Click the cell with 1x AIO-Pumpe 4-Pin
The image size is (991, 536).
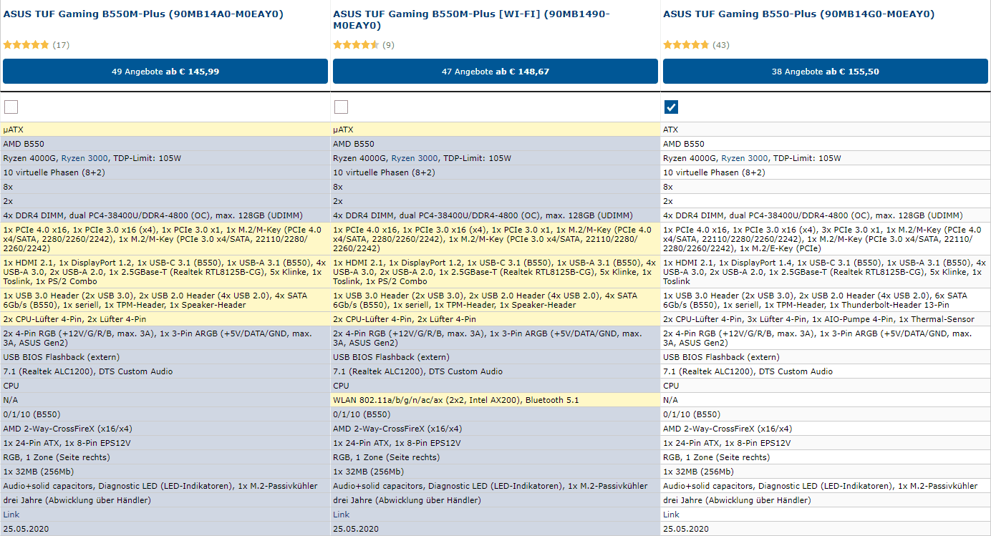[x=826, y=319]
